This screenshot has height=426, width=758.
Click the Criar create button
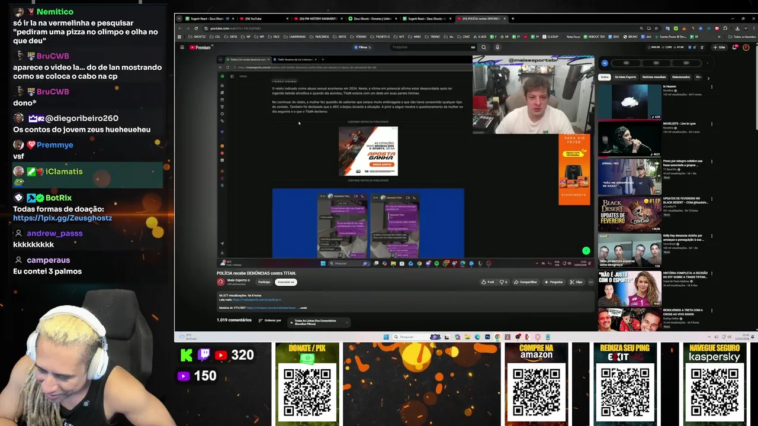[x=719, y=47]
